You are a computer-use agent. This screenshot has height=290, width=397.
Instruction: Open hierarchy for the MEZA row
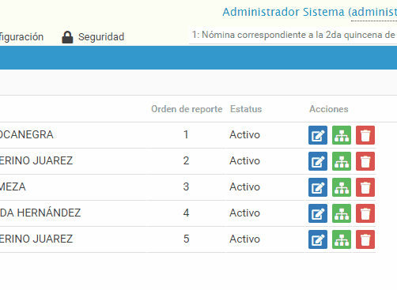[x=342, y=187]
